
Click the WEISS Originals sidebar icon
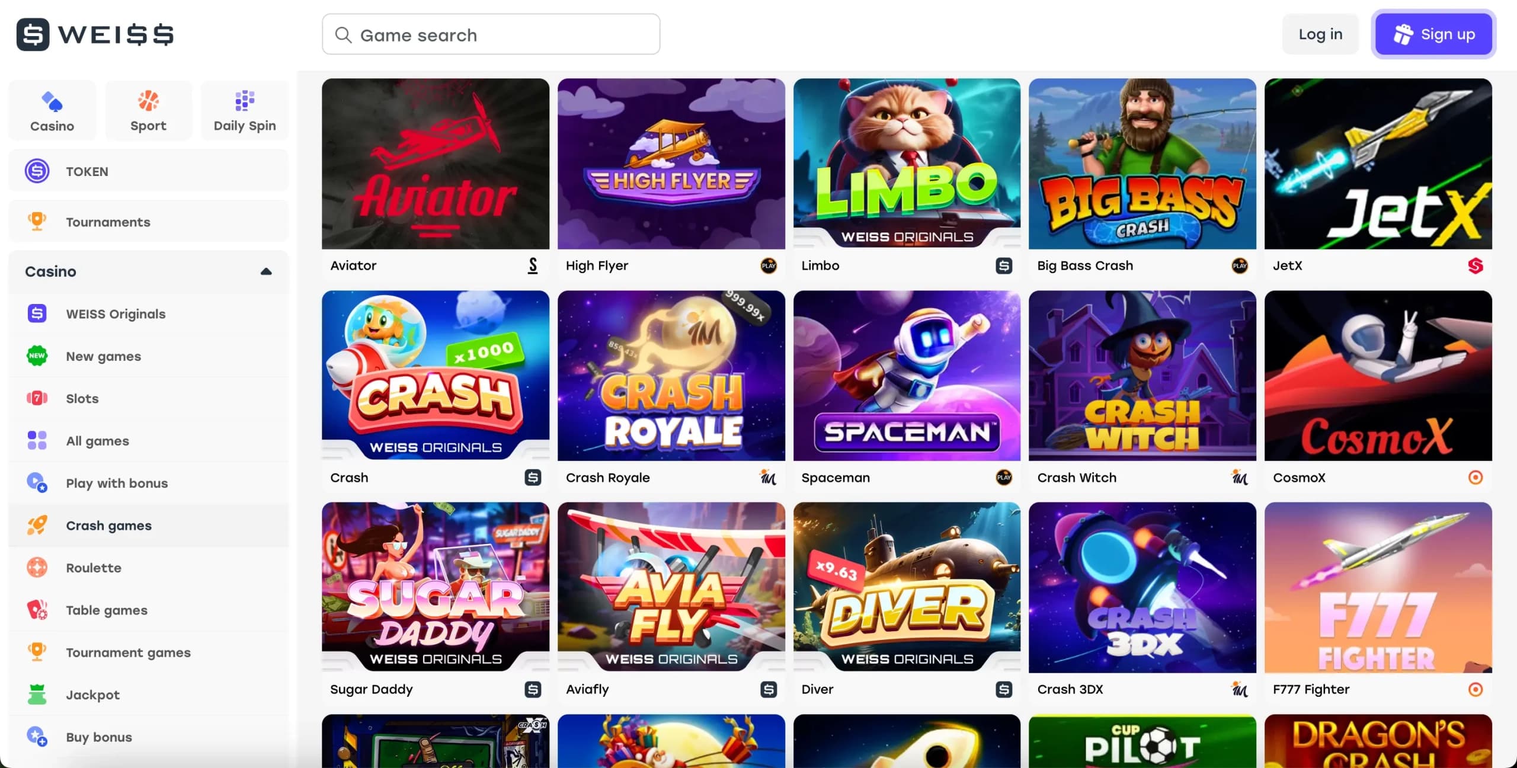click(37, 313)
